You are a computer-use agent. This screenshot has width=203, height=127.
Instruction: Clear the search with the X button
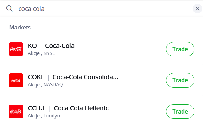[198, 9]
